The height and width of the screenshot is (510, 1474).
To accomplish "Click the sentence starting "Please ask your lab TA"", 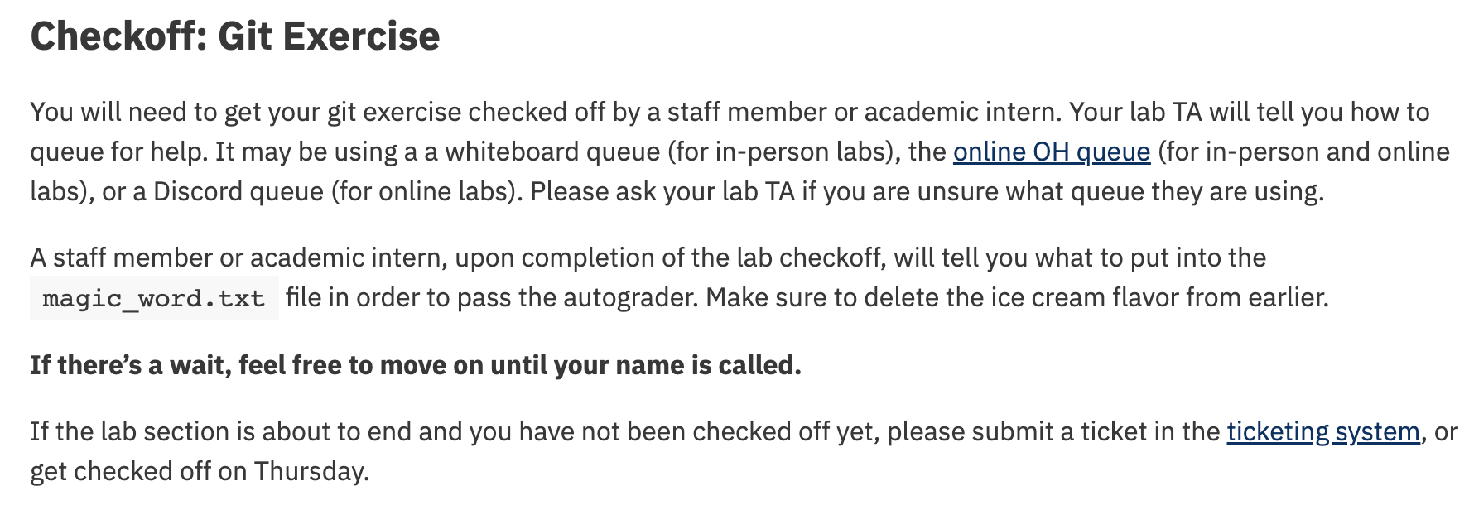I will point(927,192).
